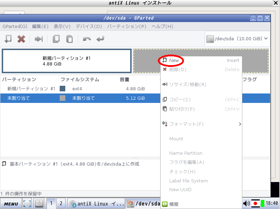Choose Mount in the context menu

point(201,139)
